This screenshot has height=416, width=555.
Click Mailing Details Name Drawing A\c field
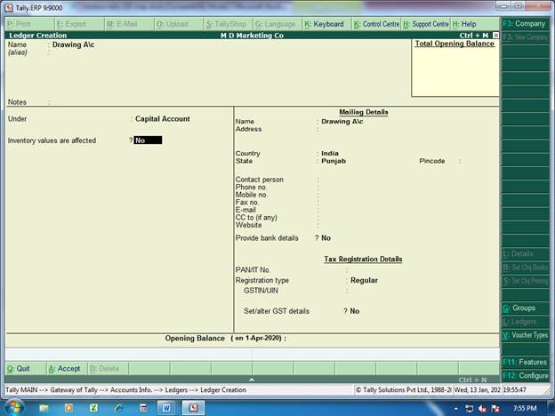click(x=342, y=121)
